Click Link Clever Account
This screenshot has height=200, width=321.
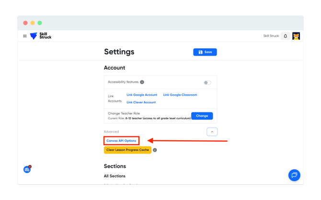coord(141,102)
